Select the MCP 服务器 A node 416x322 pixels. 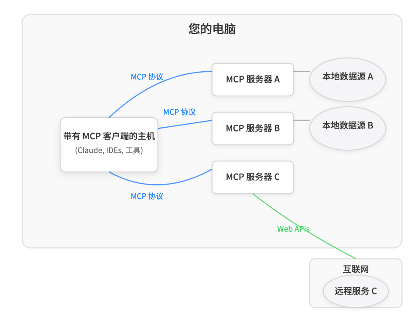[x=252, y=79]
